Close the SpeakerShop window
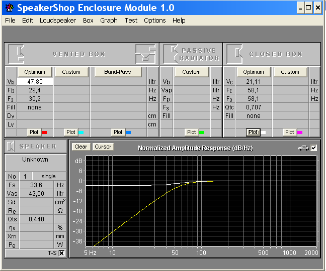326x271 pixels. coord(318,8)
